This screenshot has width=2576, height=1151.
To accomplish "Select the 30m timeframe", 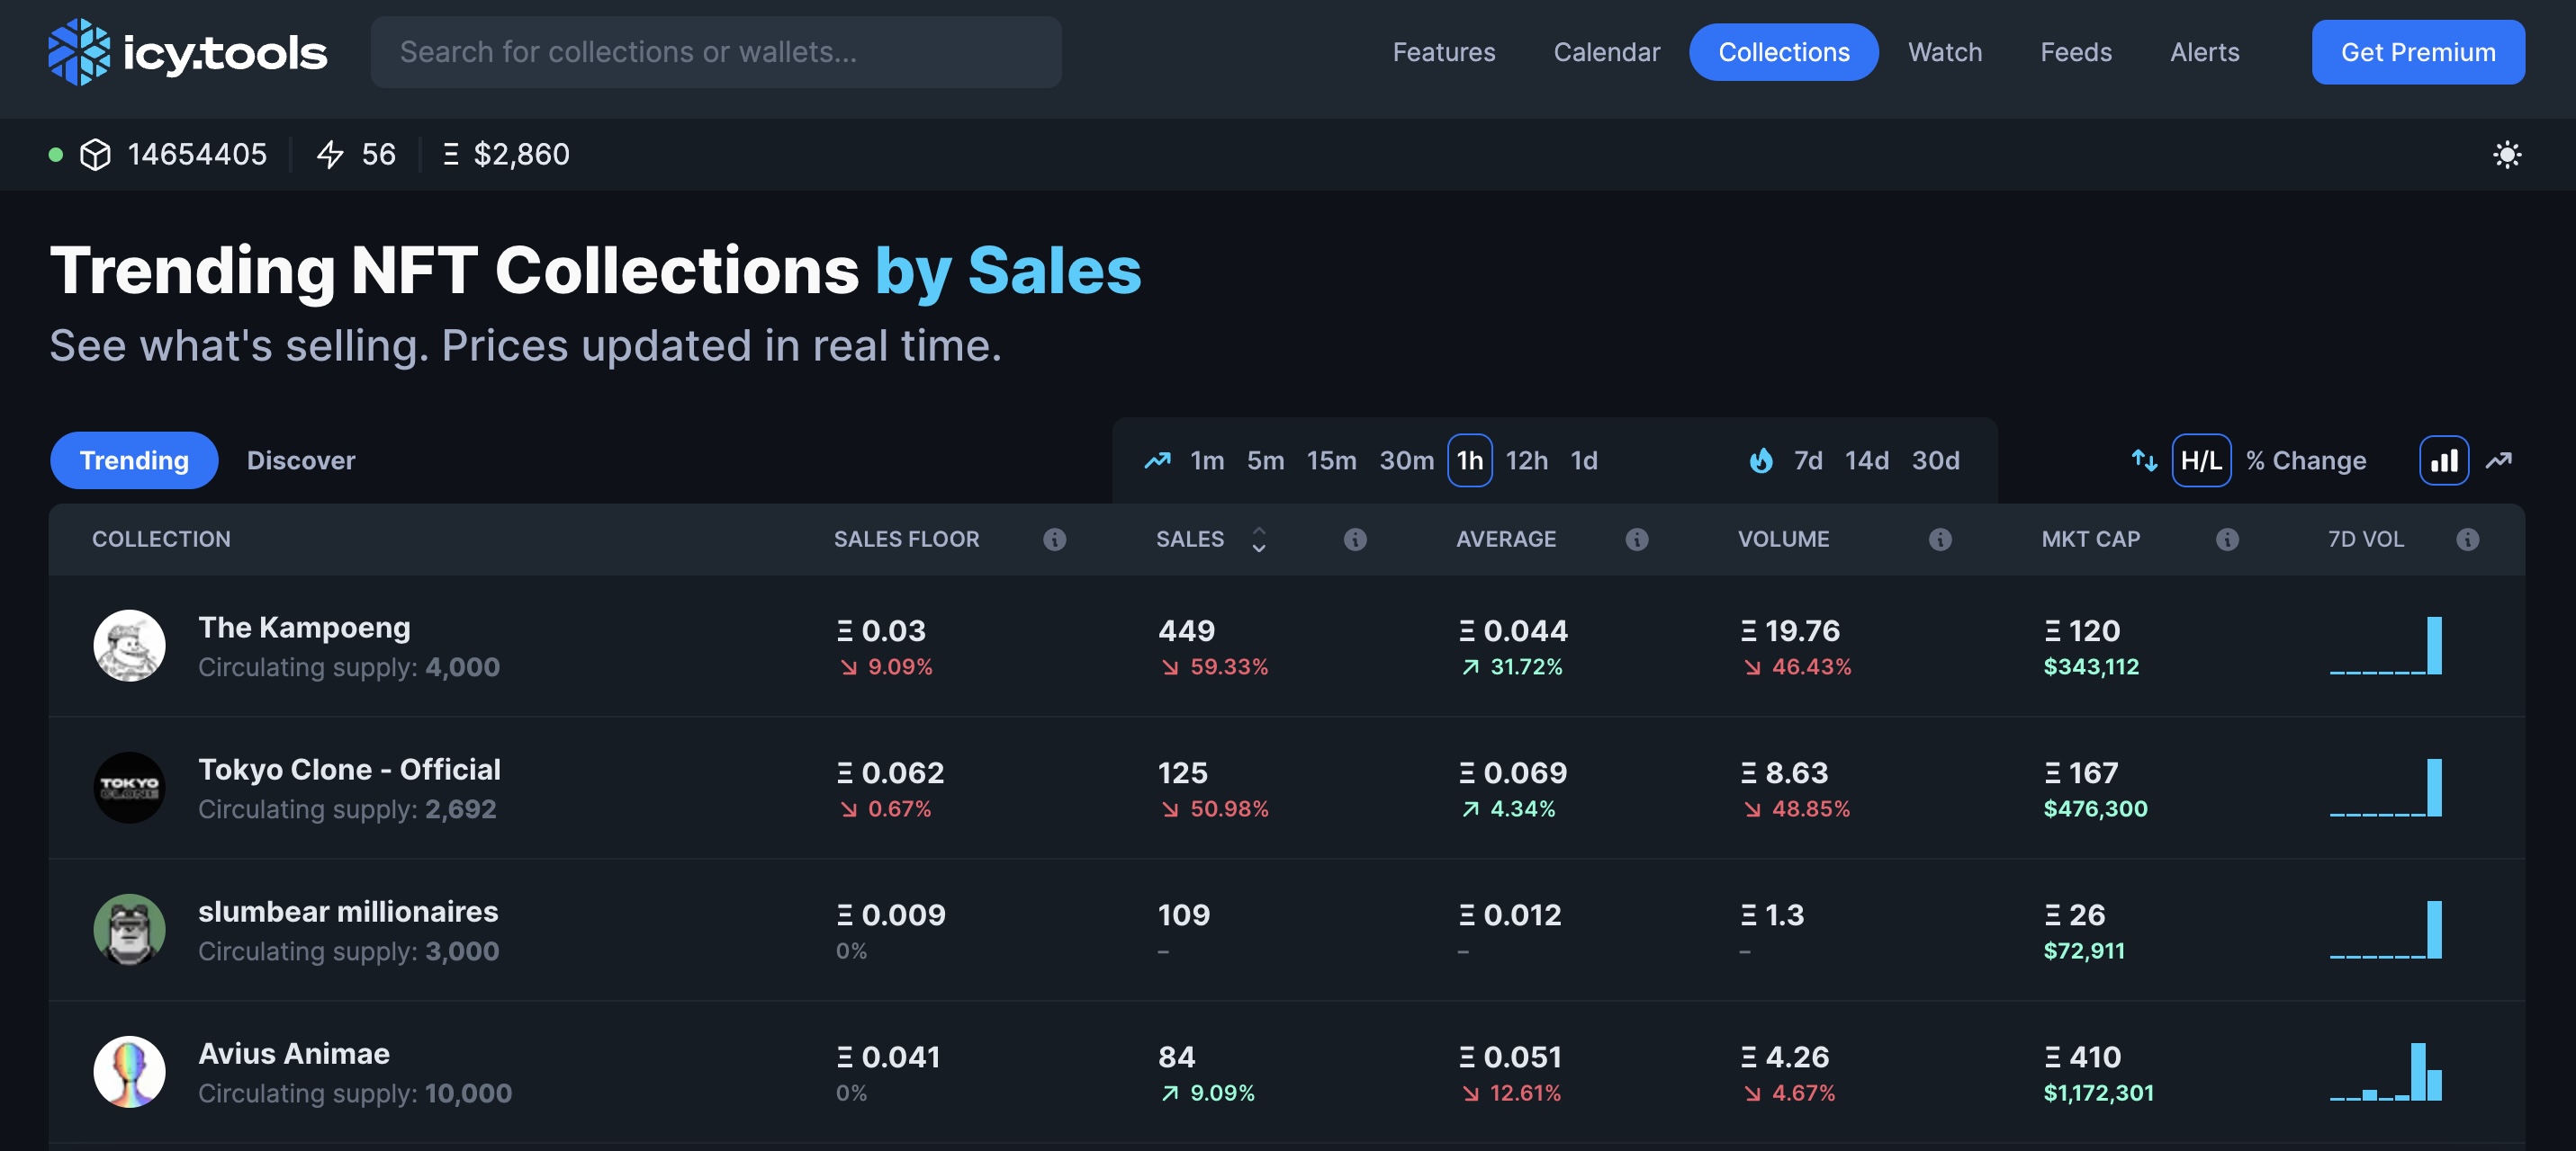I will click(1406, 460).
